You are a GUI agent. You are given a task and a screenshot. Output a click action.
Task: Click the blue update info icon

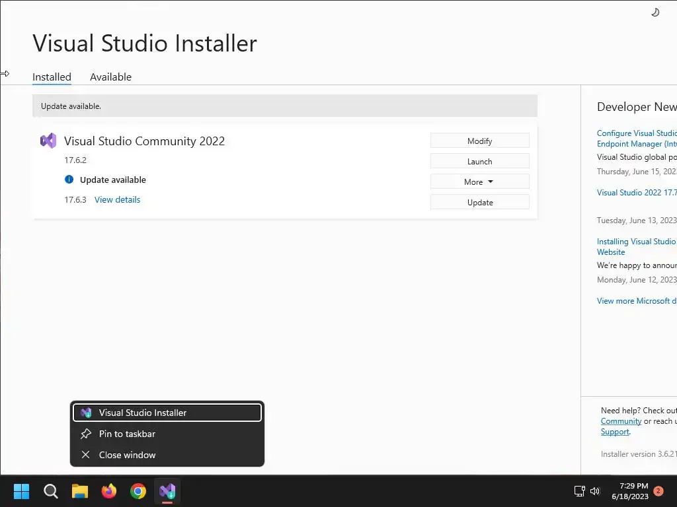pos(69,180)
